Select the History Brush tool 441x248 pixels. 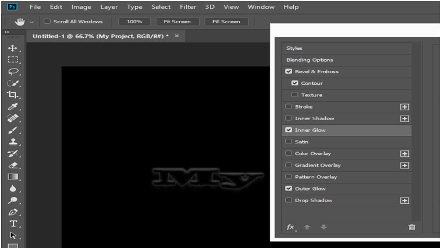pyautogui.click(x=13, y=153)
